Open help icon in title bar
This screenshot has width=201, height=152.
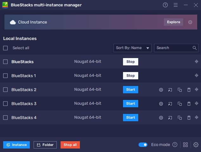[165, 5]
